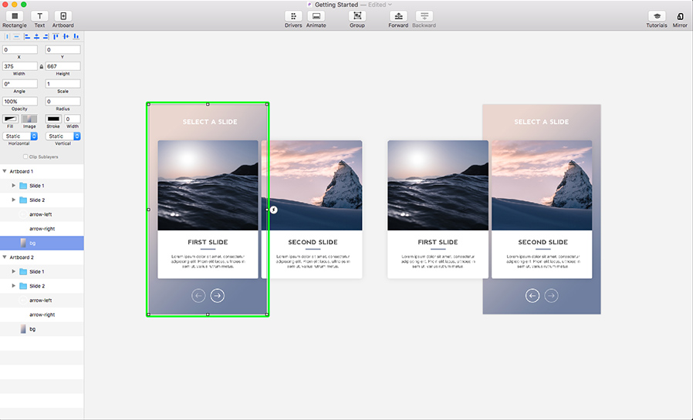
Task: Select Slide 2 row in Artboard 2
Action: [42, 286]
